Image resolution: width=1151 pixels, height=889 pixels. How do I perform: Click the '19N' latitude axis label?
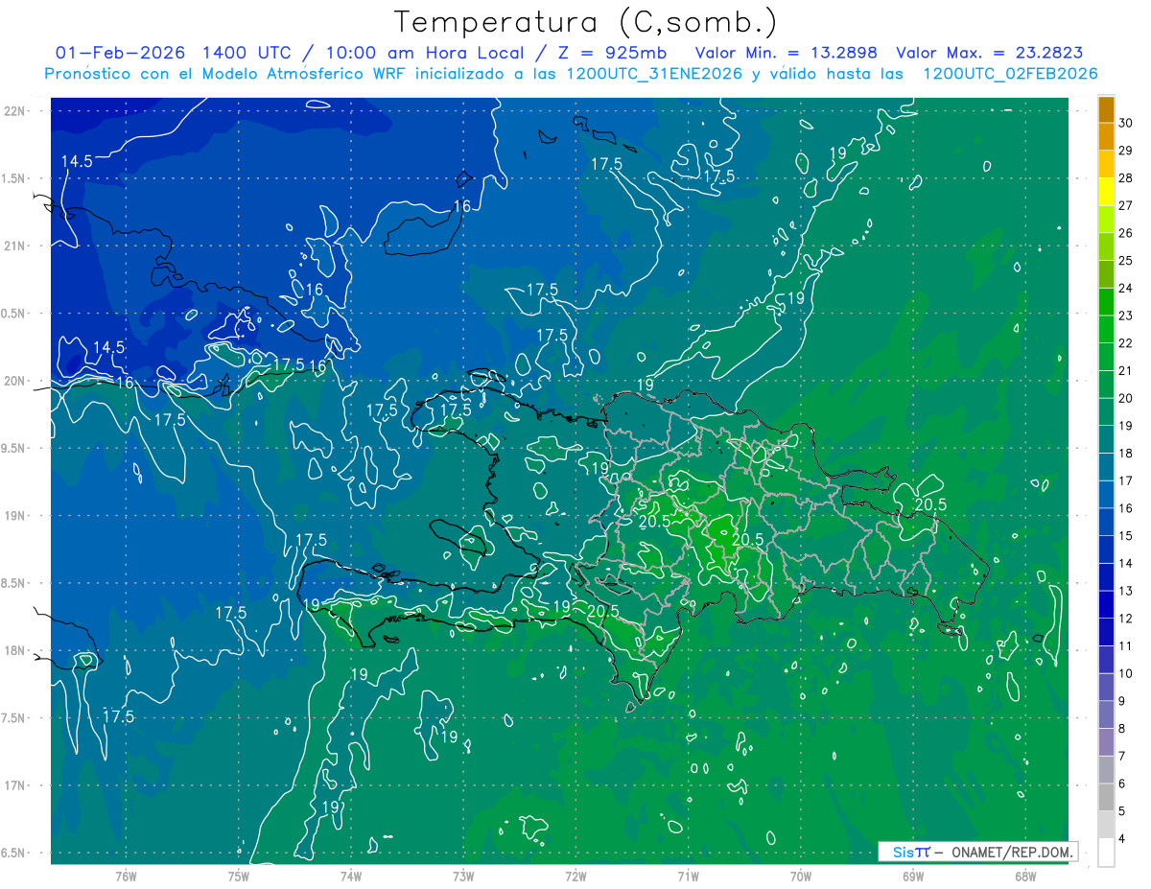click(x=16, y=516)
